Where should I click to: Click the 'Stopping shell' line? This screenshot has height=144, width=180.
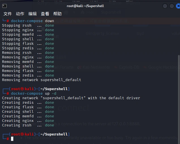(x=28, y=39)
